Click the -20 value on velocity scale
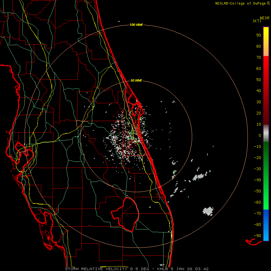Screen dimensions: 271x271 click(x=257, y=158)
